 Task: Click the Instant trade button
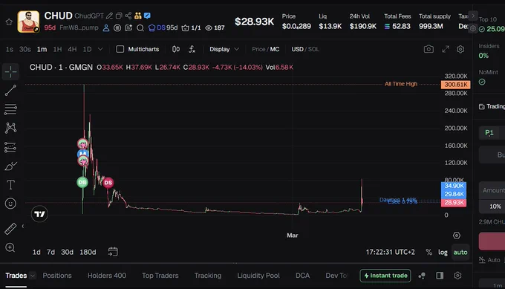pyautogui.click(x=385, y=276)
